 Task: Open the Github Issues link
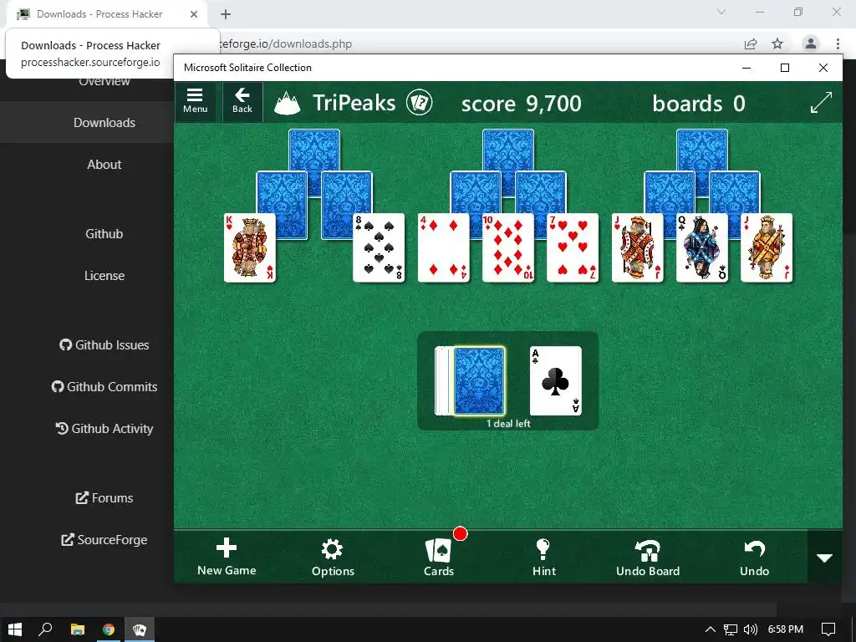(x=104, y=345)
